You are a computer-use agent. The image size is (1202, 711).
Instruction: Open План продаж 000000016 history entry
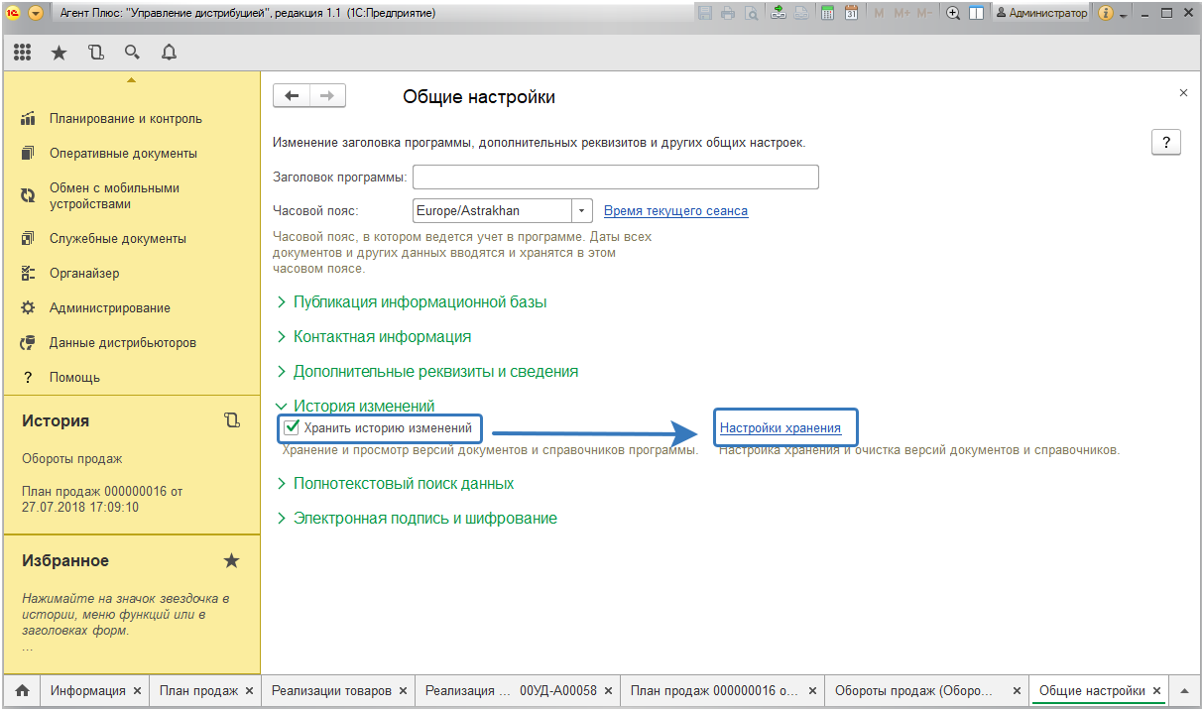point(102,499)
